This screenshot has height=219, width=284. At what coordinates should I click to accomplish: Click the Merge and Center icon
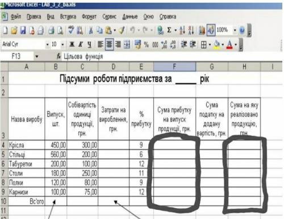[x=127, y=44]
